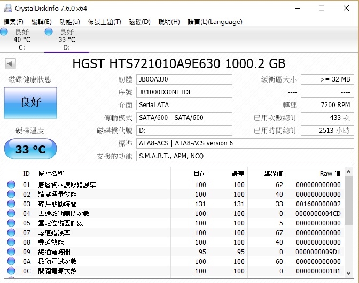
Task: Click the interface field Serial ATA
Action: pos(184,105)
